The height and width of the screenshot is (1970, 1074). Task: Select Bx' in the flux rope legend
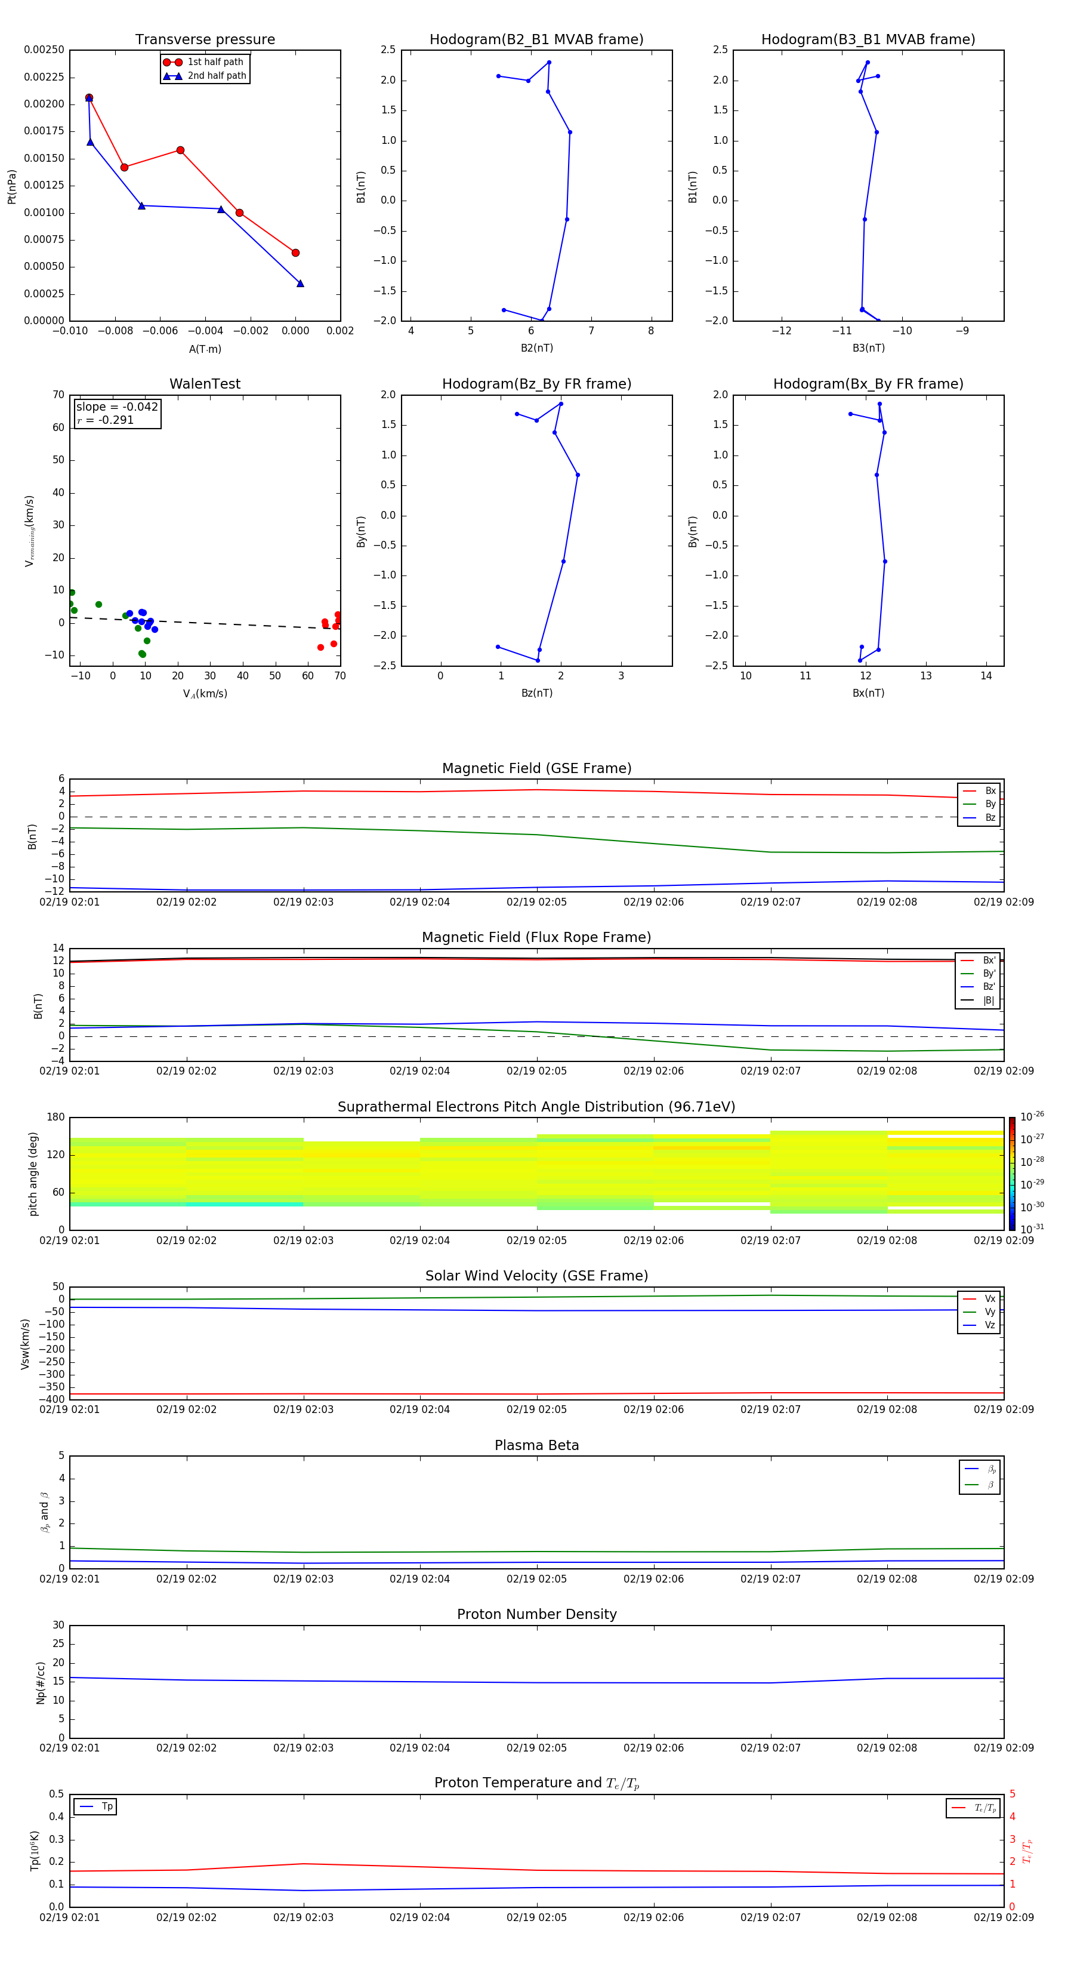click(978, 961)
